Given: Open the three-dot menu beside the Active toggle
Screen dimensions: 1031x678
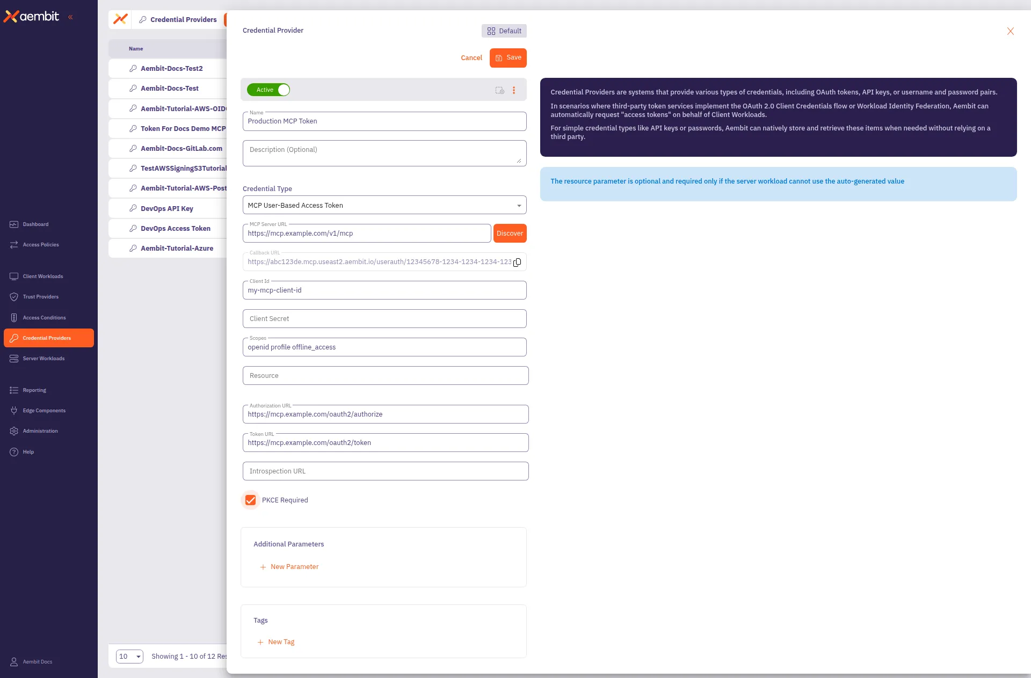Looking at the screenshot, I should (x=514, y=90).
